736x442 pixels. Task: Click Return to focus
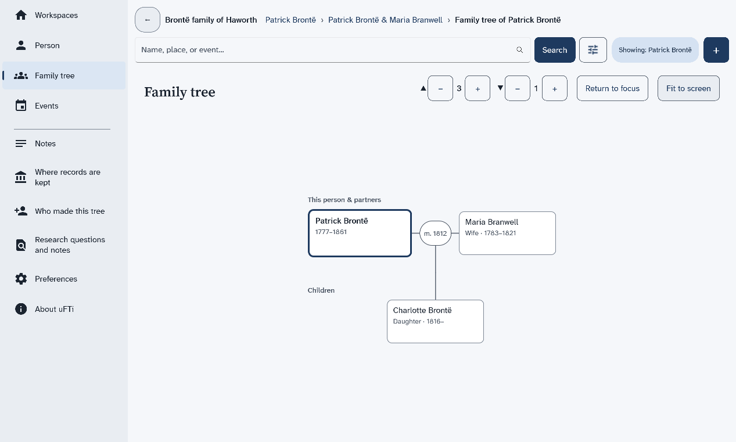click(612, 88)
